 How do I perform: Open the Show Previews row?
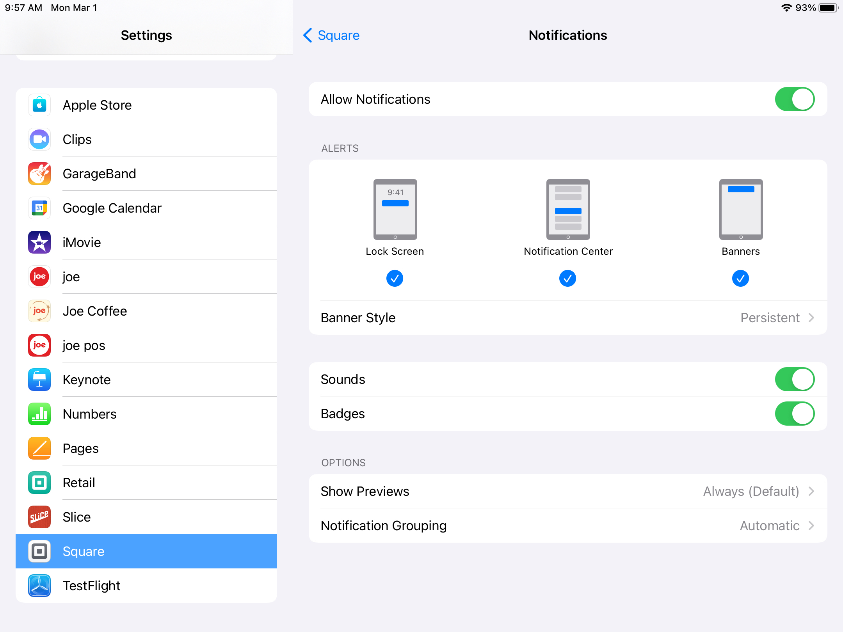pos(568,491)
